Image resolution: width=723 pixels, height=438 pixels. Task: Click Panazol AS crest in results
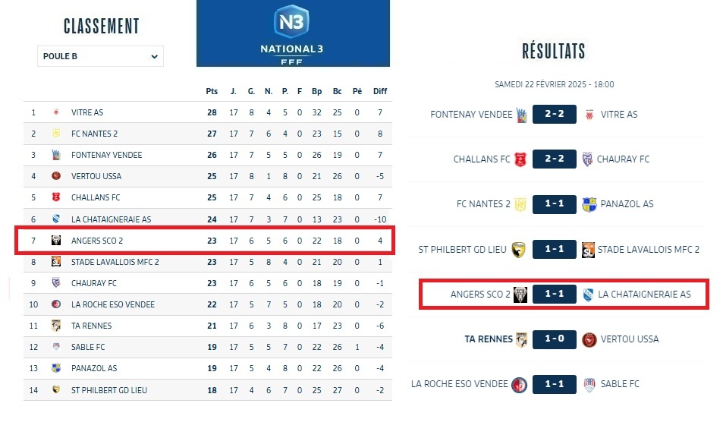(589, 204)
